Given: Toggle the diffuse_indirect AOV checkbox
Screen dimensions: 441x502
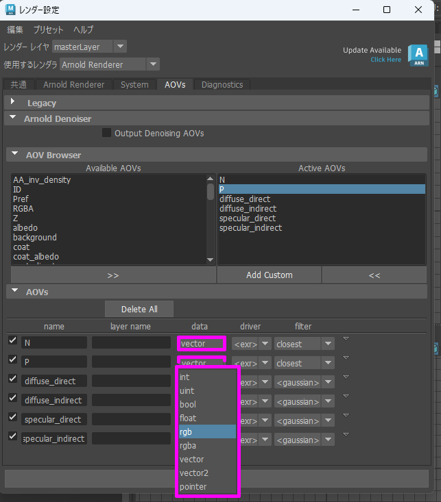Looking at the screenshot, I should (12, 398).
